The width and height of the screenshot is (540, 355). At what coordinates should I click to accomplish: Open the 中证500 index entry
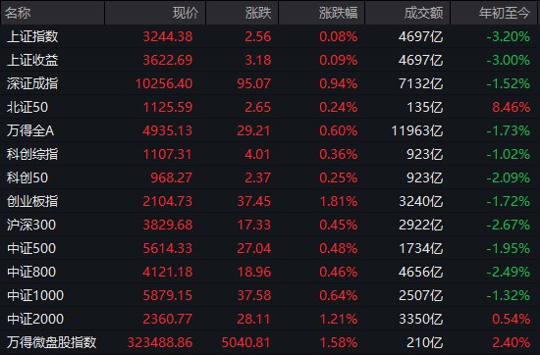(270, 248)
